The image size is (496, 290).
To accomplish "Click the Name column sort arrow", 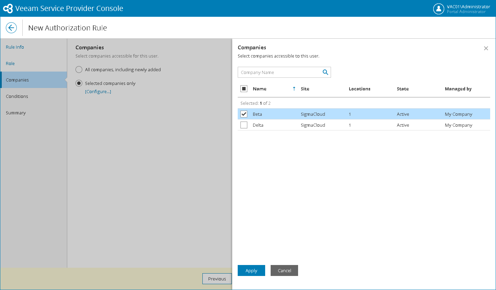I will coord(294,89).
